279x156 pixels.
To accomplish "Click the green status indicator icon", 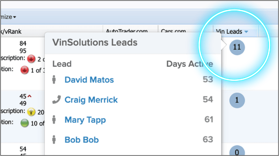I will point(24,123).
